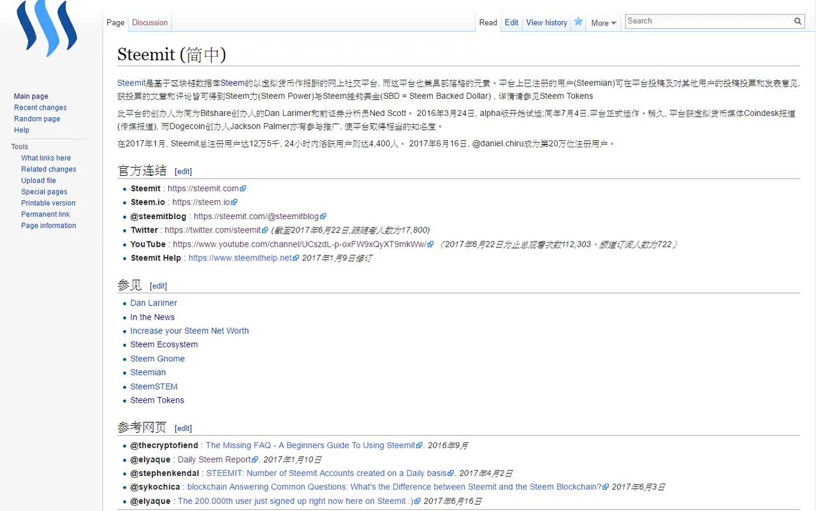Open Steem Tokens list link
816x511 pixels.
pos(157,400)
